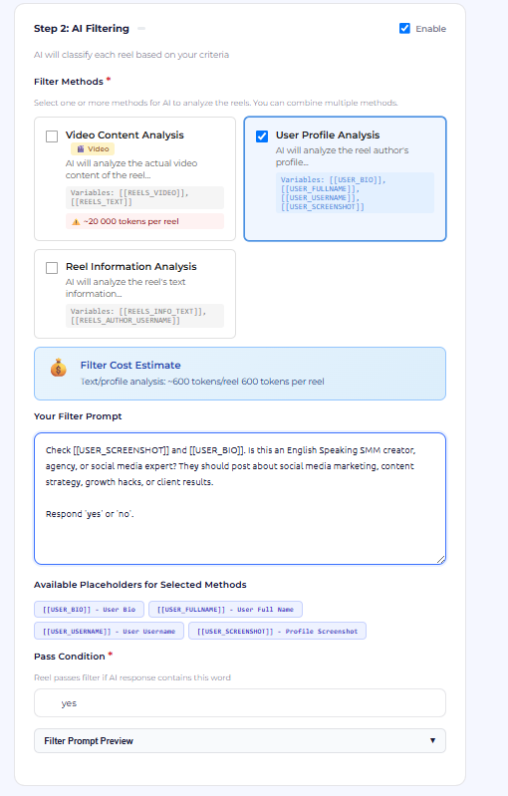The height and width of the screenshot is (796, 508).
Task: Insert the [[USER_BIO]] placeholder chip
Action: [89, 609]
